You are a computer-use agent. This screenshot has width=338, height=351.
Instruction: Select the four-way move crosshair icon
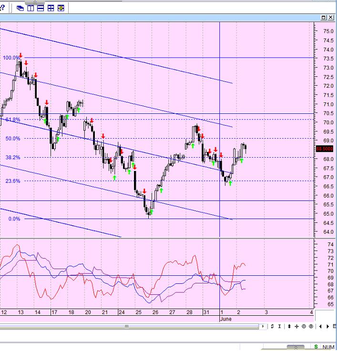point(297,326)
